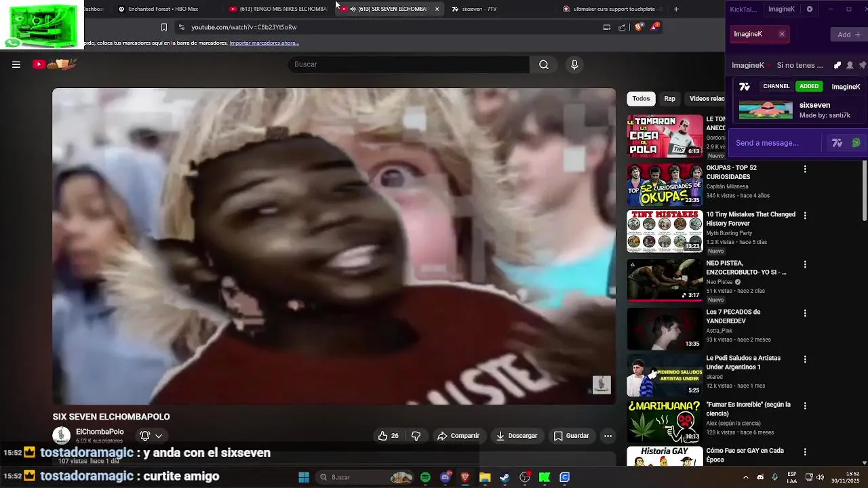The image size is (868, 488).
Task: Open Brave Shields lion icon
Action: 639,27
